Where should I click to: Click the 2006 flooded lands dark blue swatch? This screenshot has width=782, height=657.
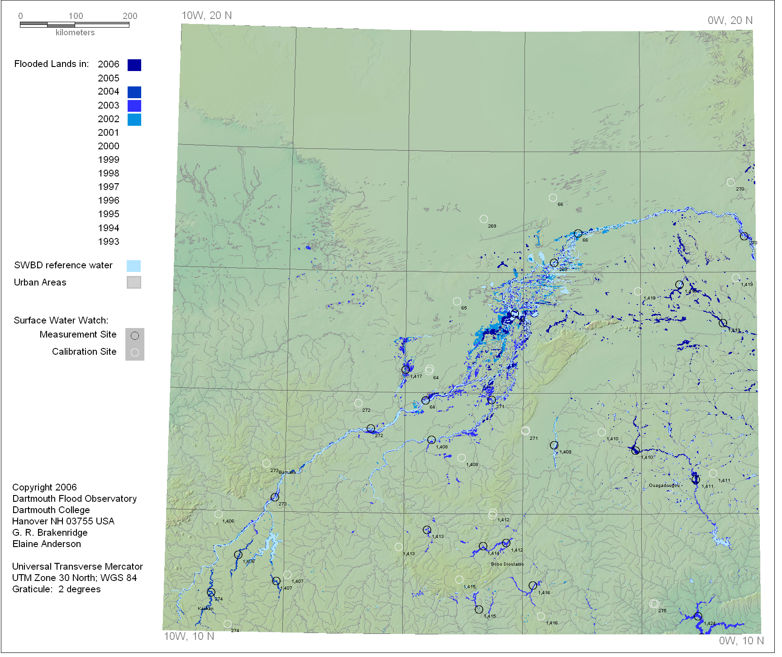134,65
